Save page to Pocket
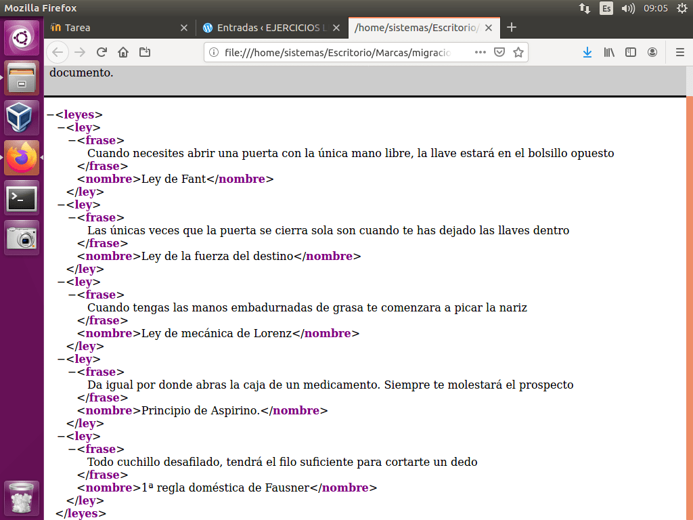693x520 pixels. pyautogui.click(x=499, y=52)
